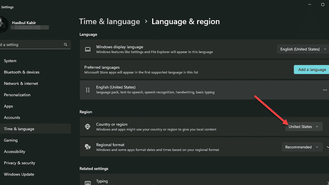
Task: Select Time & language in the sidebar
Action: pos(35,129)
